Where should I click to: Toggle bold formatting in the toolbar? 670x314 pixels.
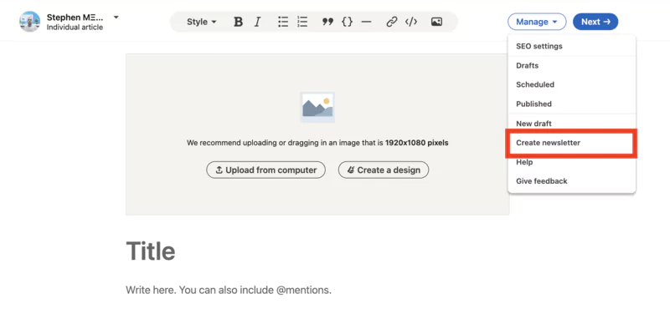click(239, 22)
